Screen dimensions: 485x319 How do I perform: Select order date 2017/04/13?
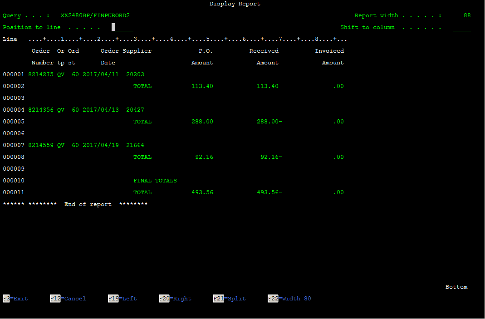(101, 110)
